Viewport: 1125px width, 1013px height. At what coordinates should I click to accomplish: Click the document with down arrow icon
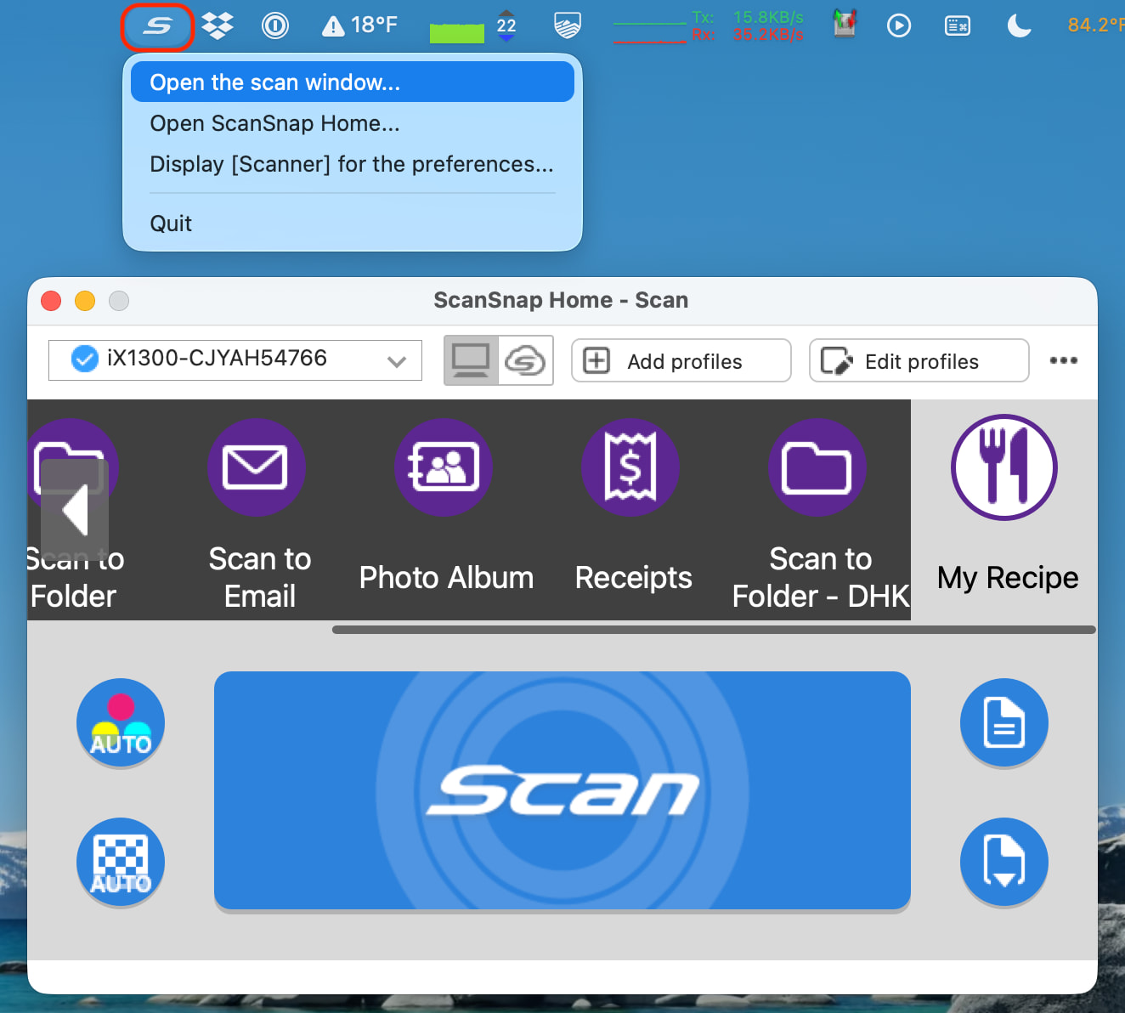1004,862
